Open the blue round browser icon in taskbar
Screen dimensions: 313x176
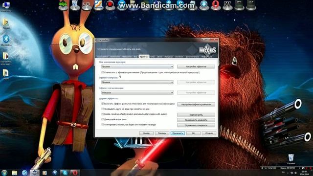(24, 173)
